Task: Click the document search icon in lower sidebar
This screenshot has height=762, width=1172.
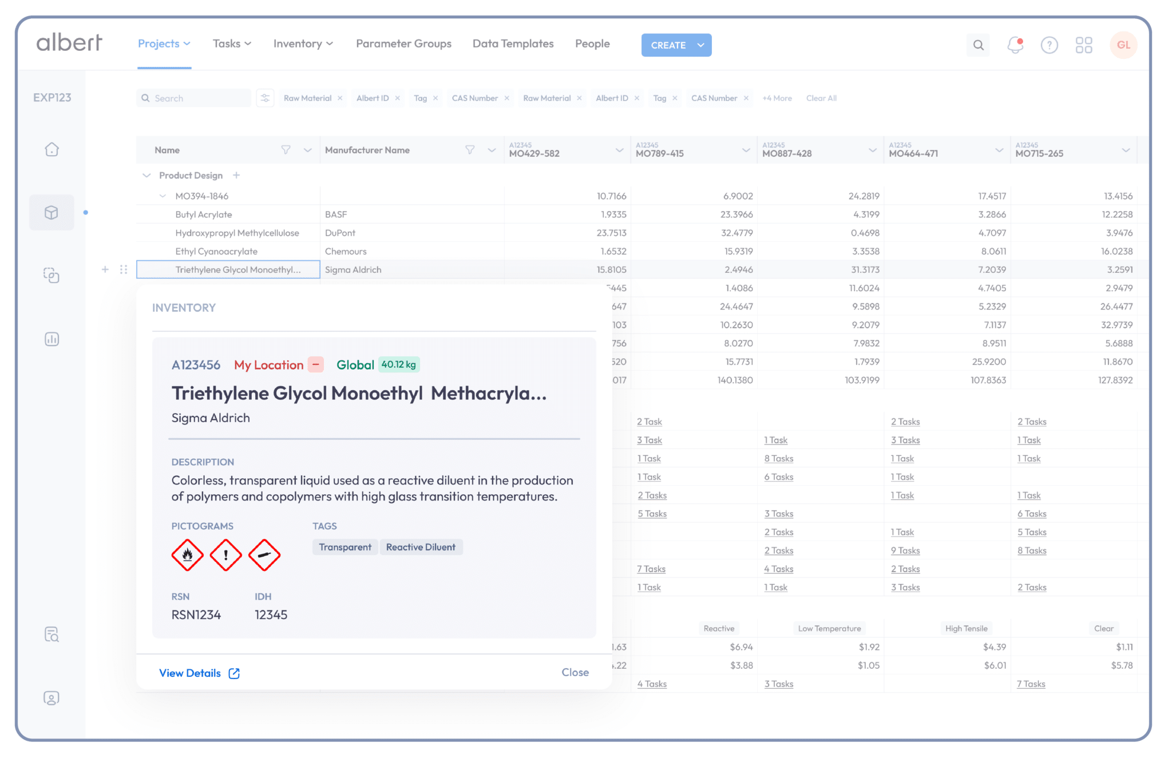Action: tap(52, 633)
